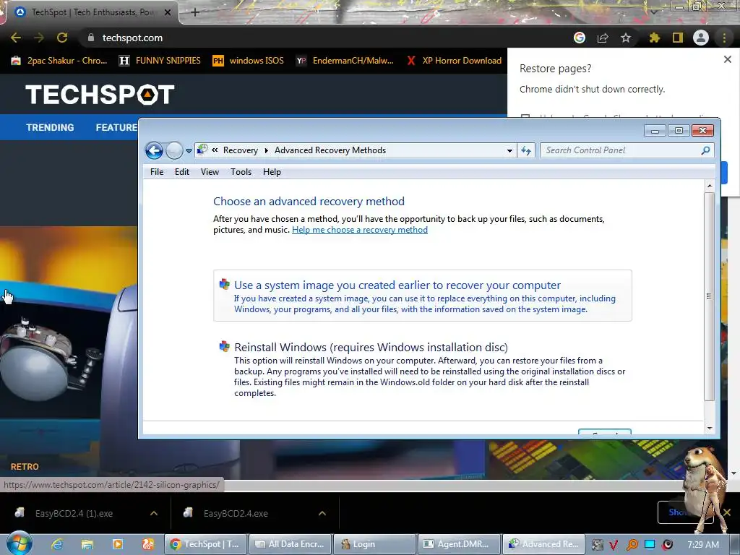
Task: Go back with the Recovery window back arrow
Action: [x=154, y=150]
